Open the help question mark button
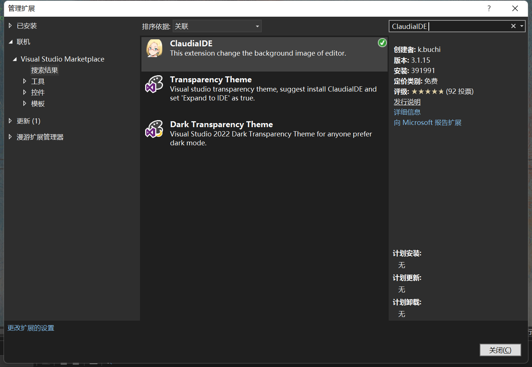 tap(489, 9)
